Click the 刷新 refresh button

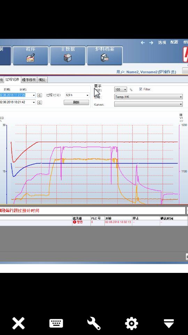click(76, 102)
